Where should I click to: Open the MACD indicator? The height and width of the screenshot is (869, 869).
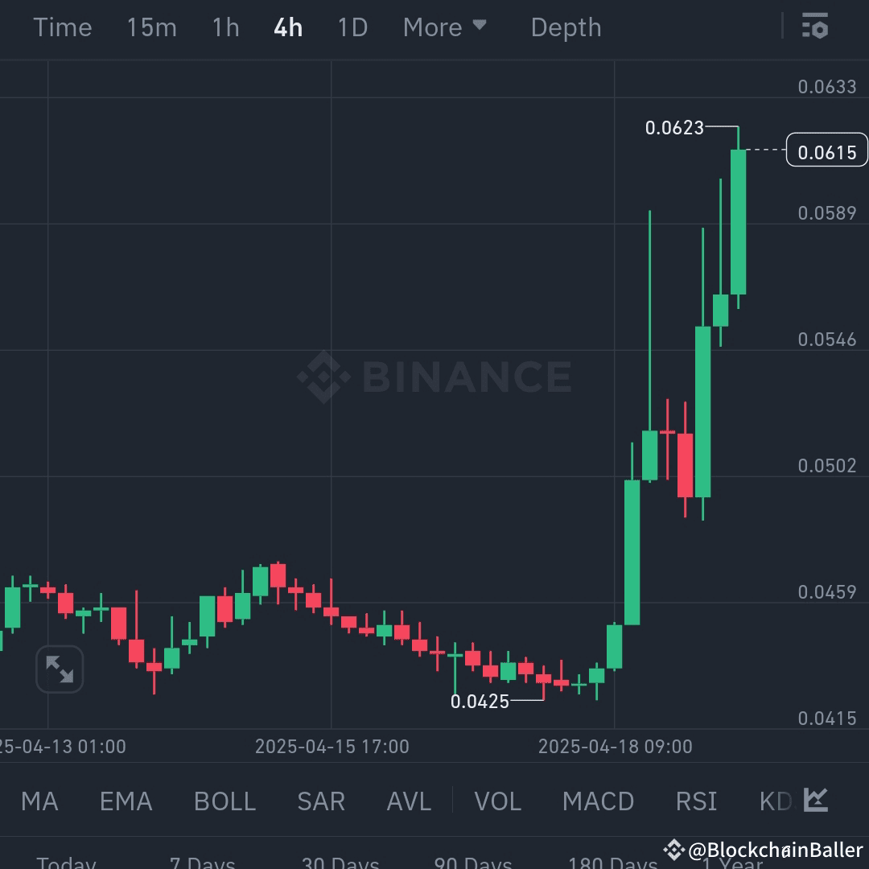(598, 801)
